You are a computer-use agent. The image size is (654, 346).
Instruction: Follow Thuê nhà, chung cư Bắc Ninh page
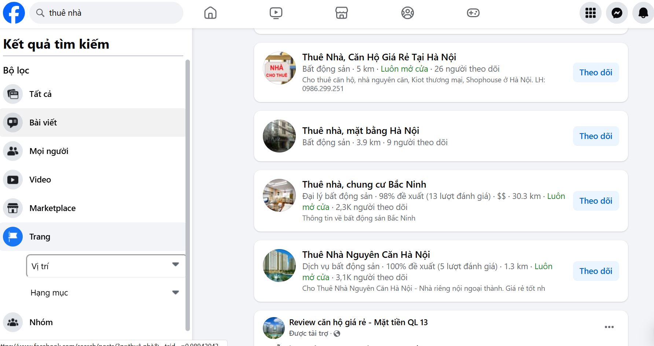tap(596, 201)
